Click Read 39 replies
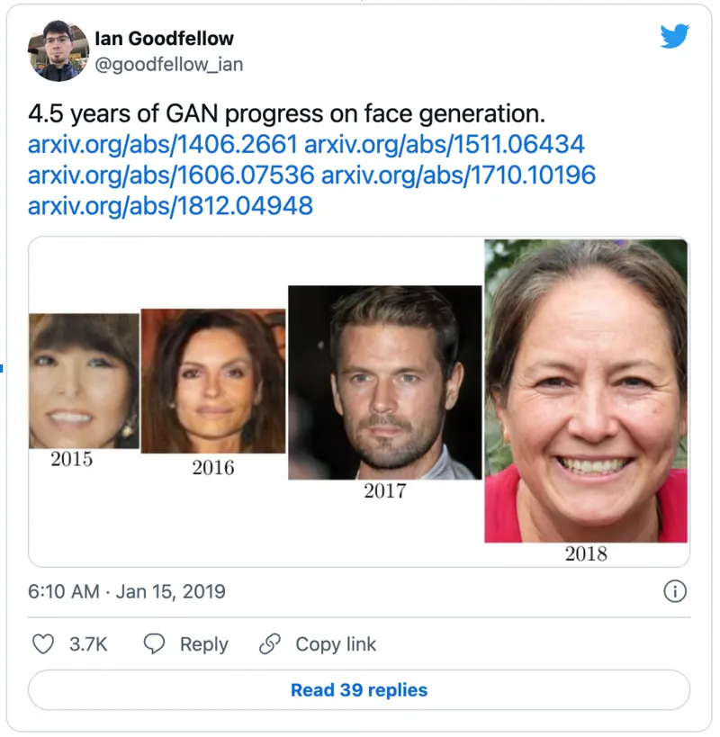Screen dimensions: 720x737 pos(360,689)
